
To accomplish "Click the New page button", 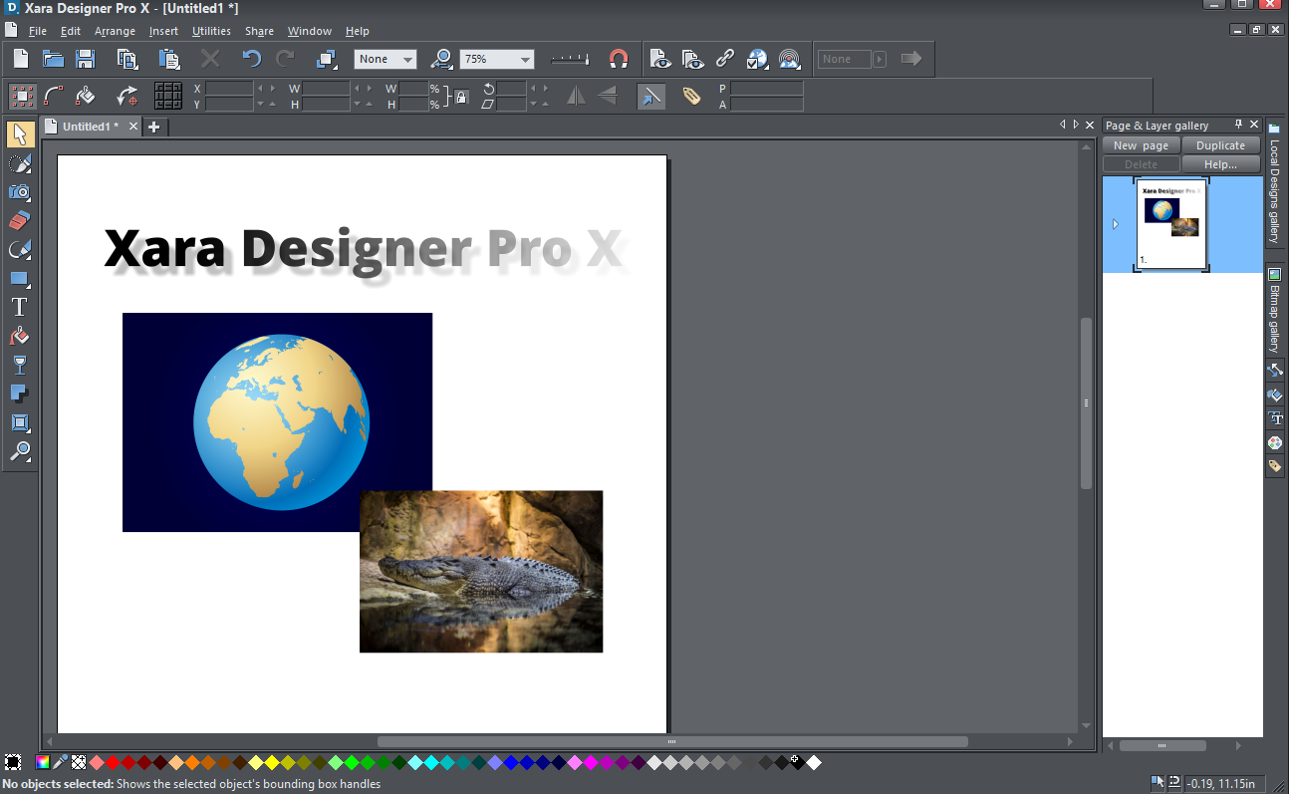I will coord(1141,145).
